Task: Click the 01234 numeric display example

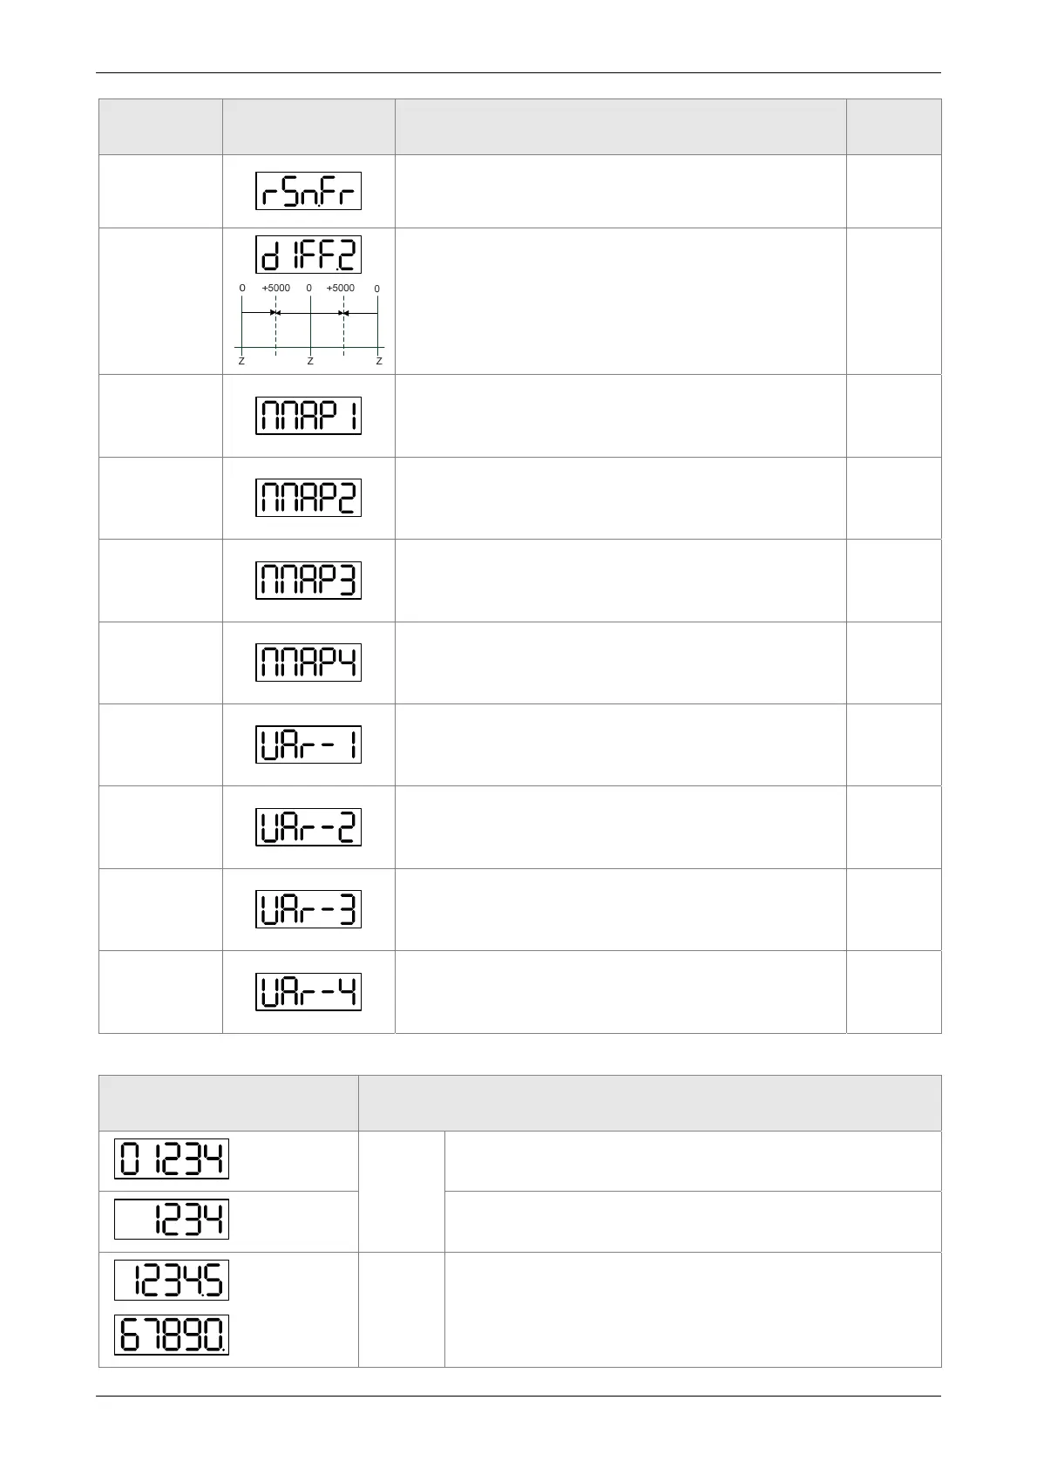Action: tap(172, 1160)
